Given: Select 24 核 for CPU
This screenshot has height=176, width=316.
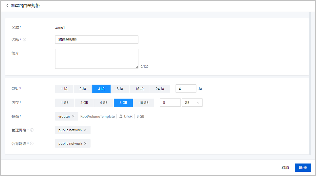Looking at the screenshot, I should click(160, 89).
